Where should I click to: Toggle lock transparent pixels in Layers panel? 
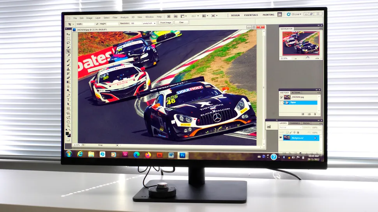287,132
